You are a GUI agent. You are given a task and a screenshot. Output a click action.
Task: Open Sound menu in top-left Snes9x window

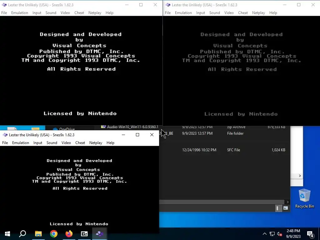pos(51,12)
